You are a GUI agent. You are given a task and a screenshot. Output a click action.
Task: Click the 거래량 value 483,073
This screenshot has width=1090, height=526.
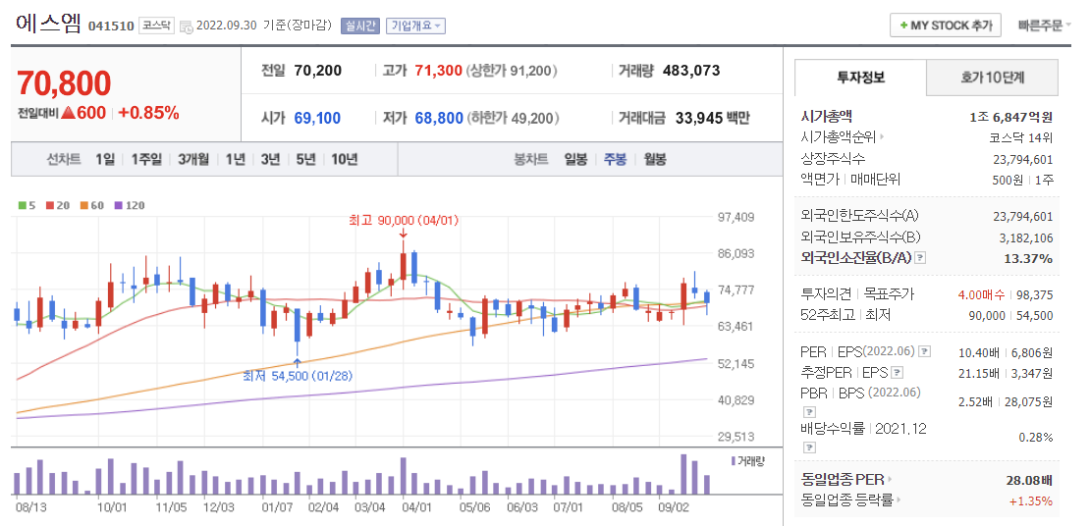691,71
